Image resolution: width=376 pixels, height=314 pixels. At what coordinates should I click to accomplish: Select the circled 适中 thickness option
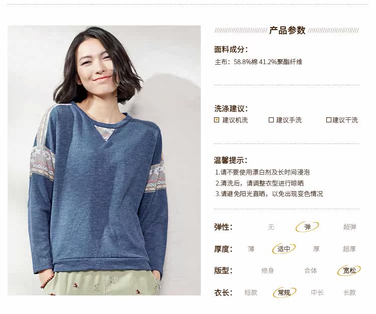coord(284,249)
